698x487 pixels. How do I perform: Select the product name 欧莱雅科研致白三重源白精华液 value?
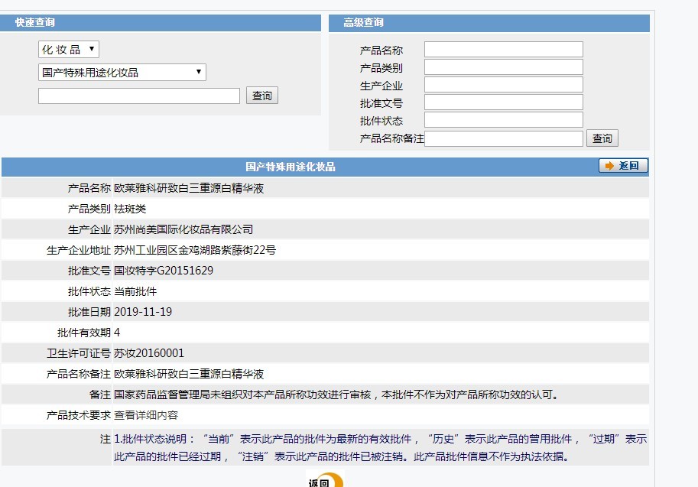(189, 188)
